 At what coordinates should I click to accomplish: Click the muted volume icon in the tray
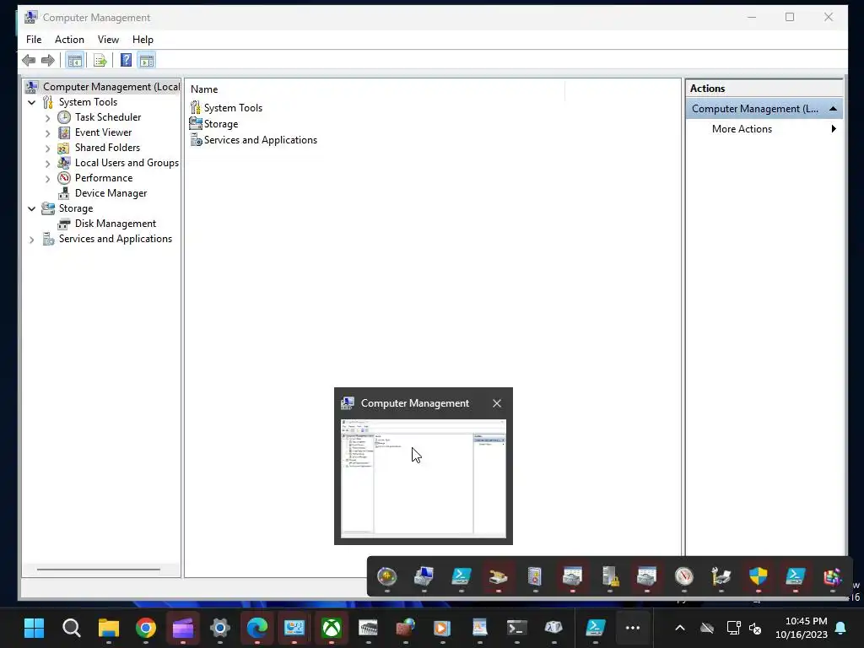tap(755, 628)
